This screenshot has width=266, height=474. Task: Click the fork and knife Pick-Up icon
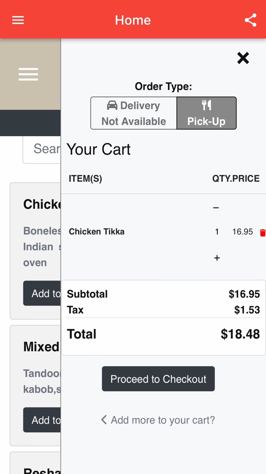tap(206, 105)
